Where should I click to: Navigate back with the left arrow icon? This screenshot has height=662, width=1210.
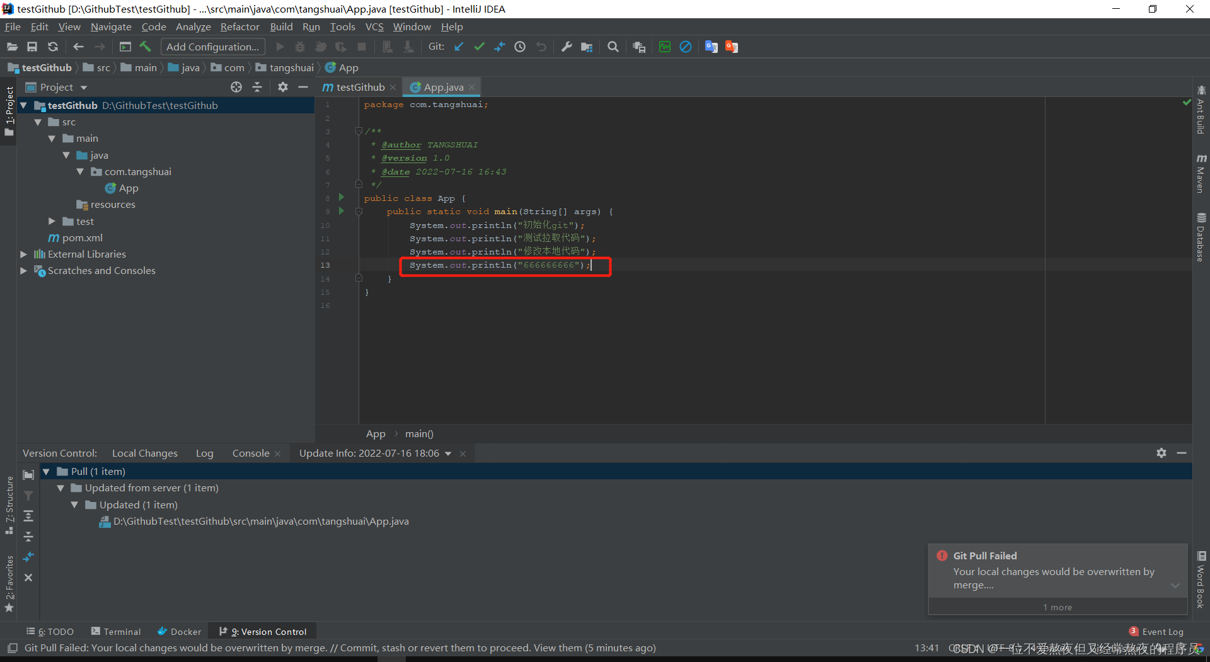(78, 47)
